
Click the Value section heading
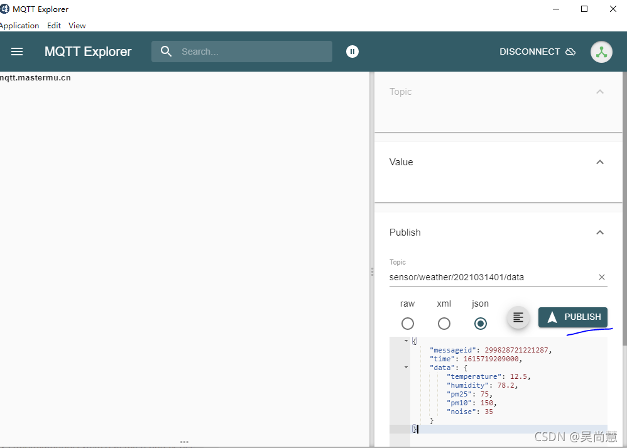pos(401,162)
